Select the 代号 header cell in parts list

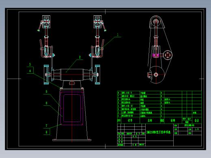point(130,120)
